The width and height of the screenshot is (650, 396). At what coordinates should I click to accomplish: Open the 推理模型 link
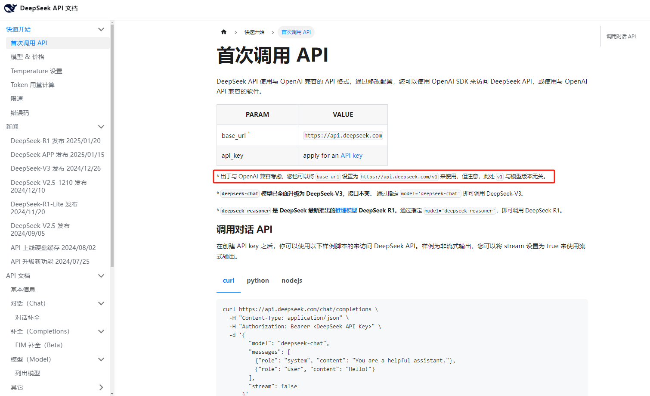(346, 210)
